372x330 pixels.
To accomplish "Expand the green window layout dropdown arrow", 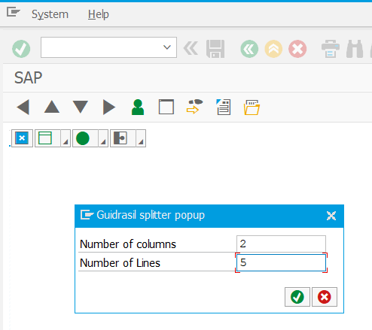I will click(x=66, y=138).
